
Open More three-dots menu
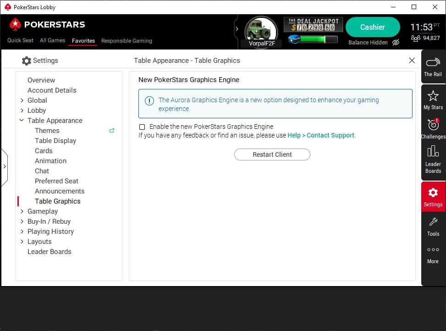click(x=433, y=249)
